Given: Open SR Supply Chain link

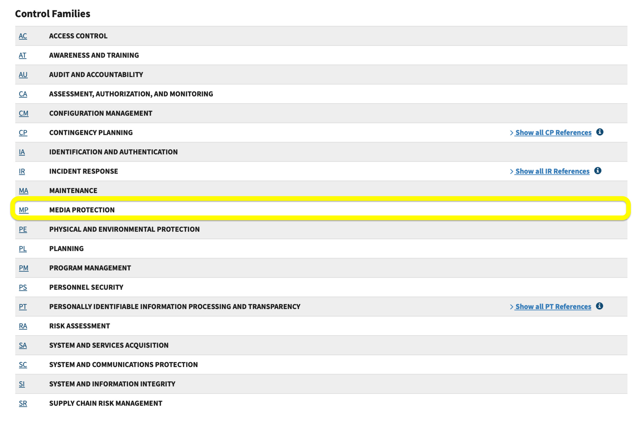Looking at the screenshot, I should click(x=23, y=404).
